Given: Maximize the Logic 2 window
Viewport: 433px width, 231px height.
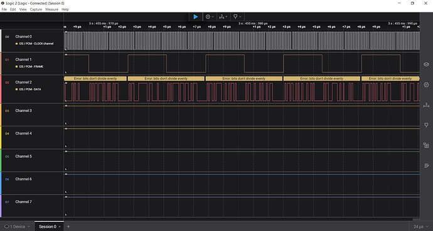Looking at the screenshot, I should tap(412, 3).
